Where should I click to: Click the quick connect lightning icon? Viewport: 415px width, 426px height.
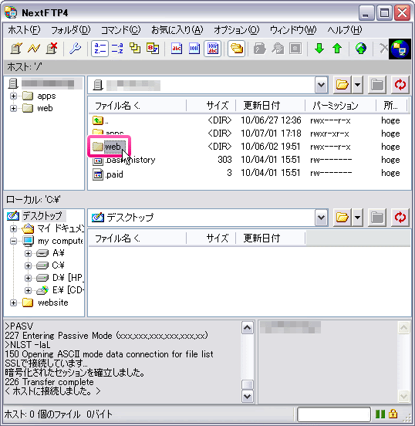point(34,49)
